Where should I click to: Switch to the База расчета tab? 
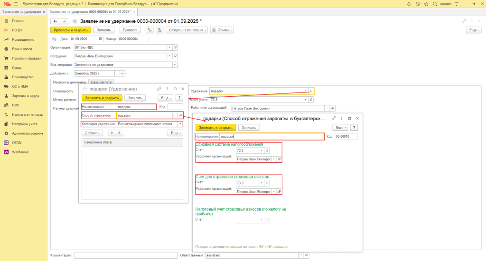pyautogui.click(x=102, y=82)
